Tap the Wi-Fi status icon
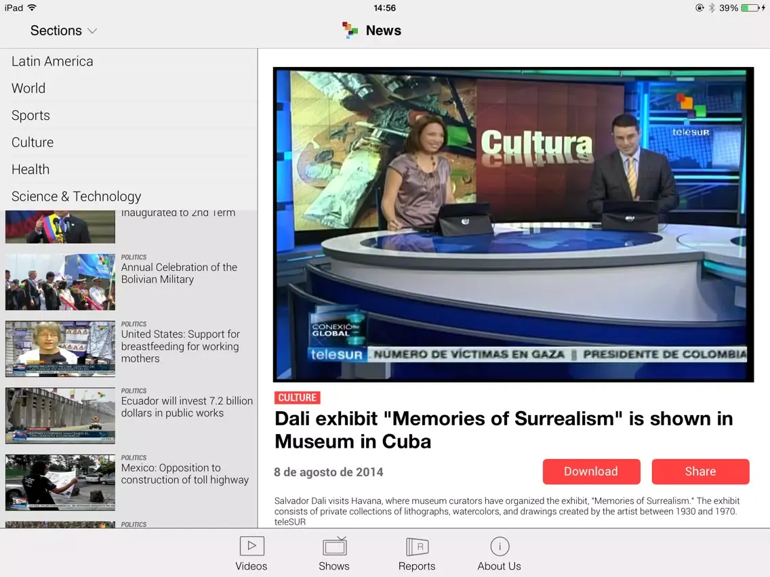The image size is (770, 577). [x=32, y=7]
